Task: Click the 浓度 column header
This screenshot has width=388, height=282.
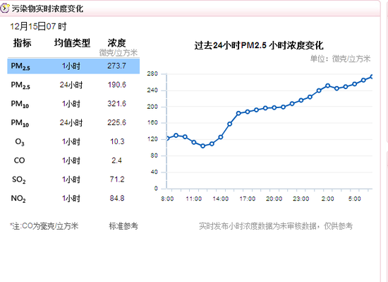Action: (x=117, y=43)
